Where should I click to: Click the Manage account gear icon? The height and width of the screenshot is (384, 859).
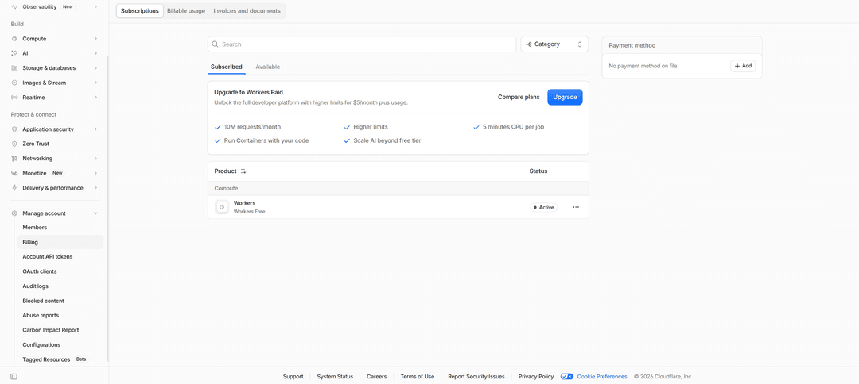click(14, 213)
